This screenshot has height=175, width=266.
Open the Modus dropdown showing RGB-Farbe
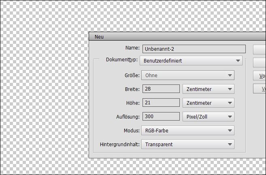(x=187, y=130)
